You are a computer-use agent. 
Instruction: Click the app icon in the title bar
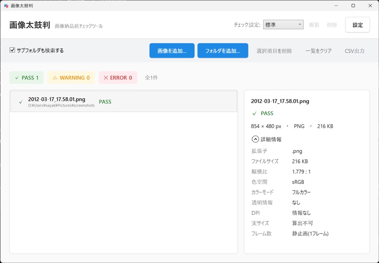(6, 6)
